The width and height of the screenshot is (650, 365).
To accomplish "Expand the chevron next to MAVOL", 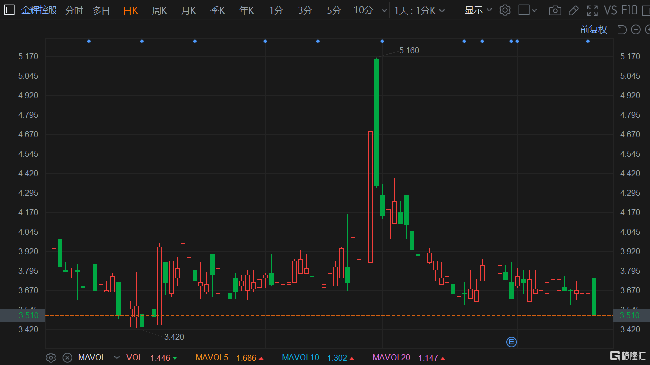I will click(x=117, y=358).
